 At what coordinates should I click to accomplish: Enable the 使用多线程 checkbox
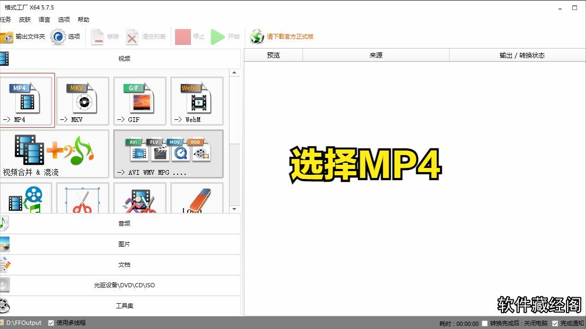point(50,323)
